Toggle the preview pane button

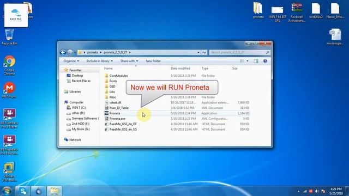(256, 61)
